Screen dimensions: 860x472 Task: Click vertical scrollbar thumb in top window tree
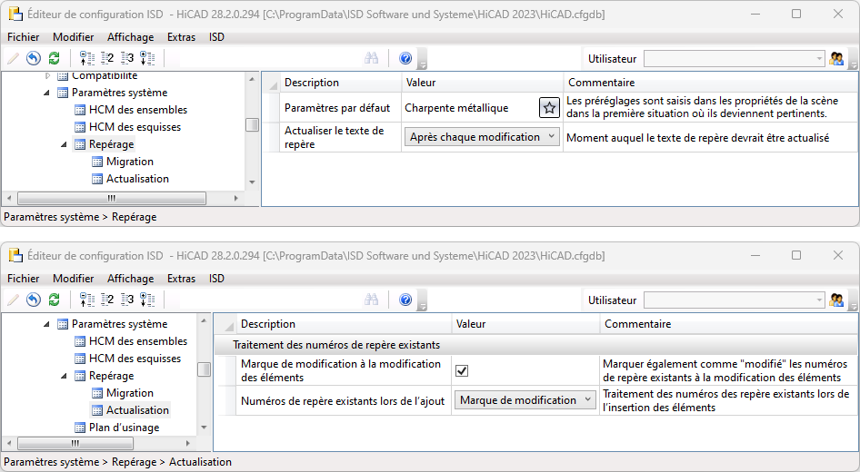[252, 125]
